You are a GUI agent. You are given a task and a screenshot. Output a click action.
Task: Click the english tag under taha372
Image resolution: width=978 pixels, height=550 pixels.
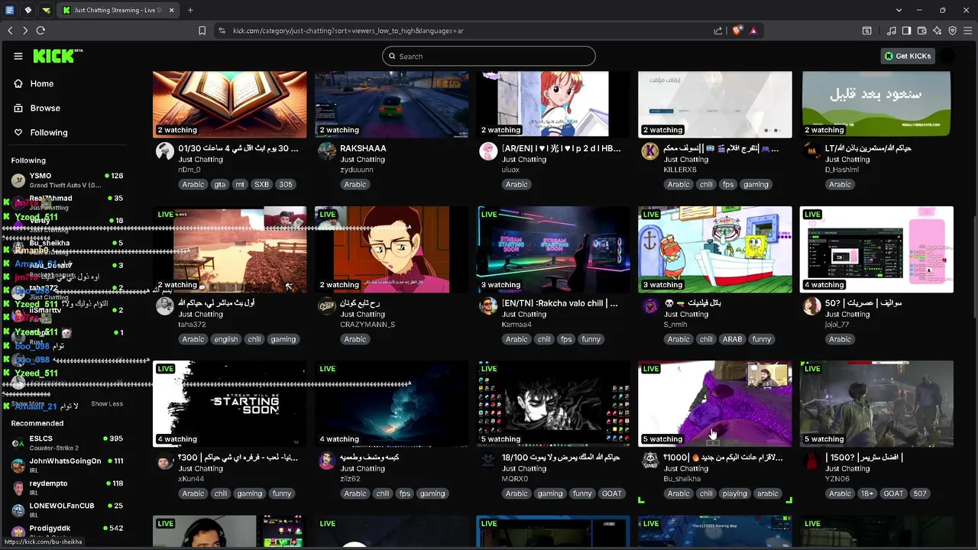[226, 339]
